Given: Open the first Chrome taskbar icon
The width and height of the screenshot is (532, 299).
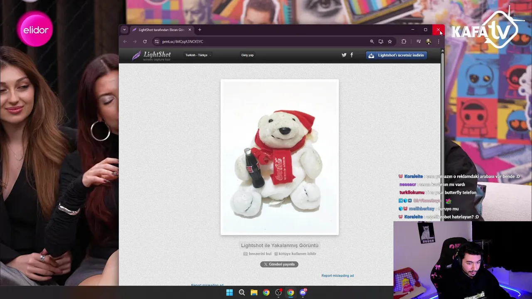Looking at the screenshot, I should [x=266, y=292].
